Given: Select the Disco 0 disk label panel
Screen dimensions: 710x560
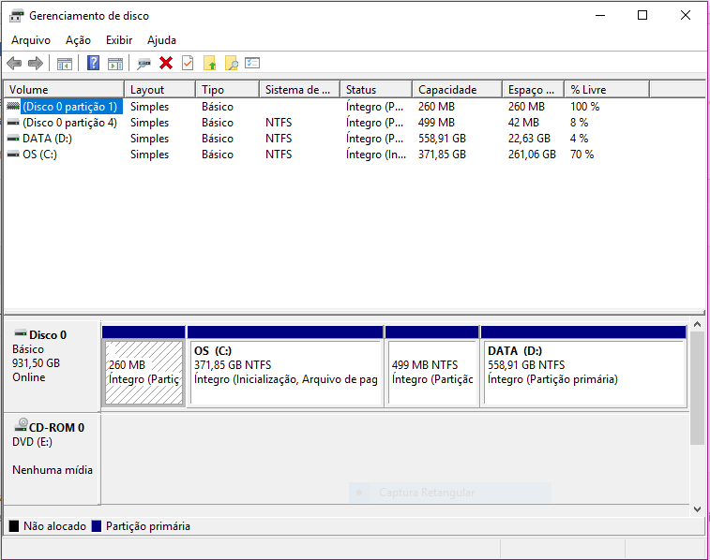Looking at the screenshot, I should click(x=52, y=366).
